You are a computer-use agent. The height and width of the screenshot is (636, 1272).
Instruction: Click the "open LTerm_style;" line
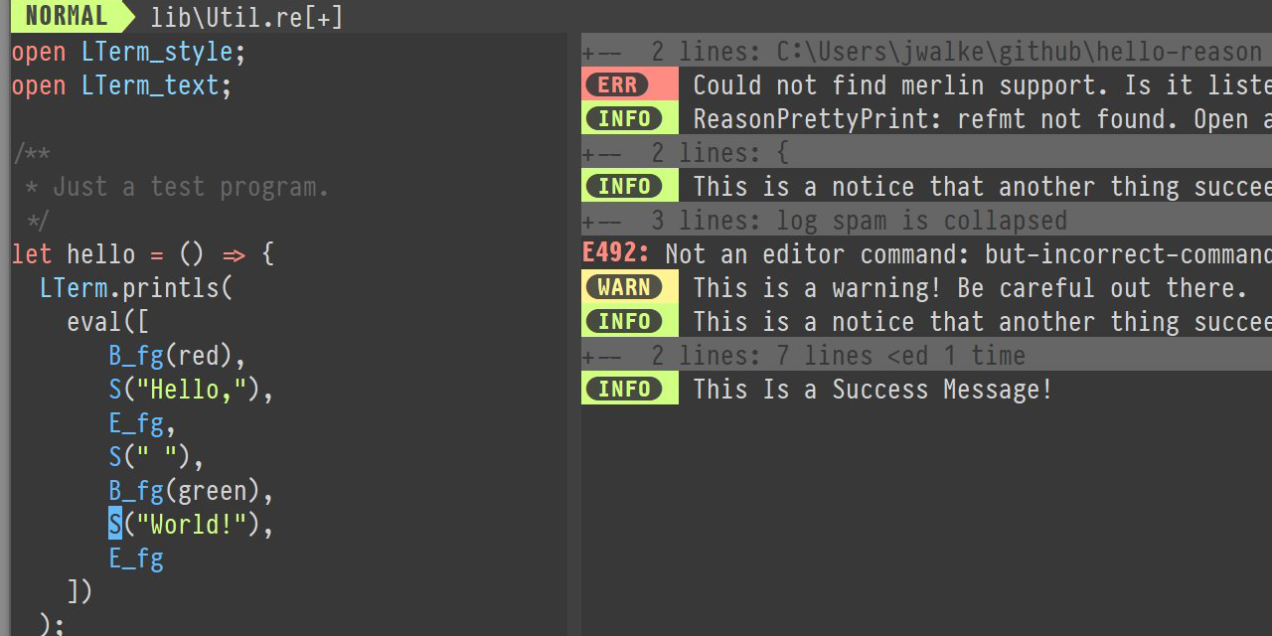pos(128,52)
